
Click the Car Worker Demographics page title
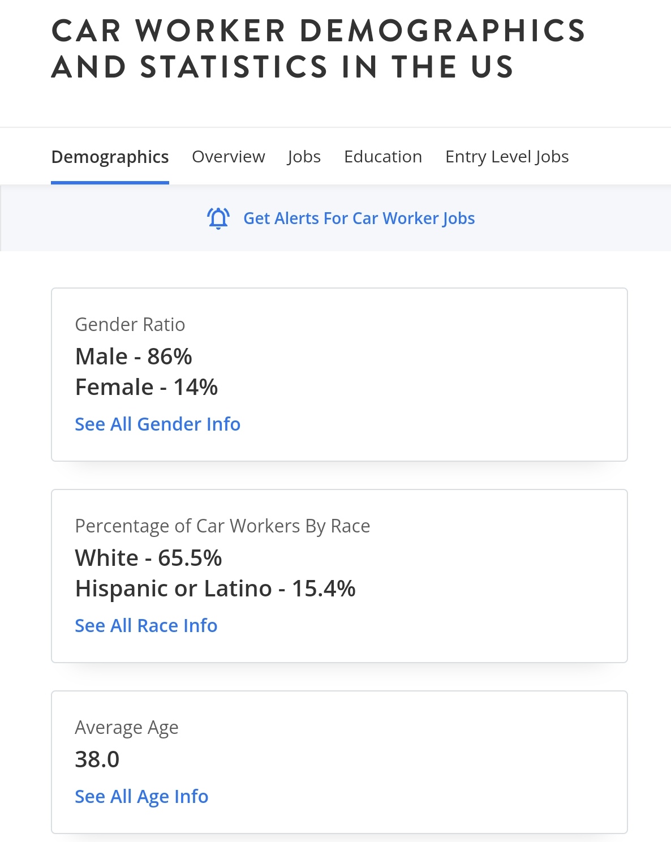(x=319, y=49)
